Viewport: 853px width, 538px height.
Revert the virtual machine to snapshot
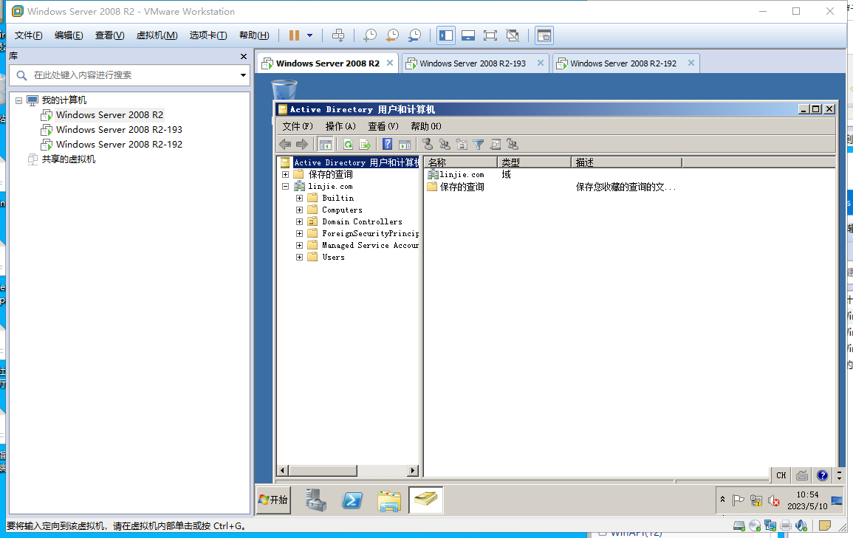(392, 35)
